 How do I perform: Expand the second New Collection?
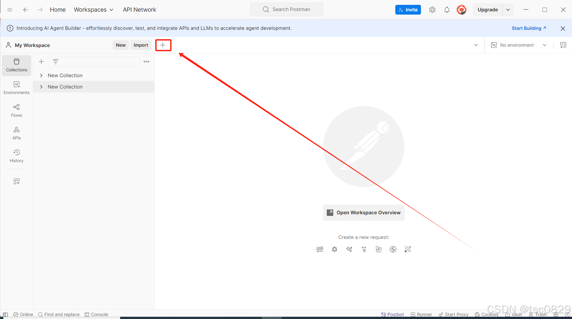tap(41, 87)
